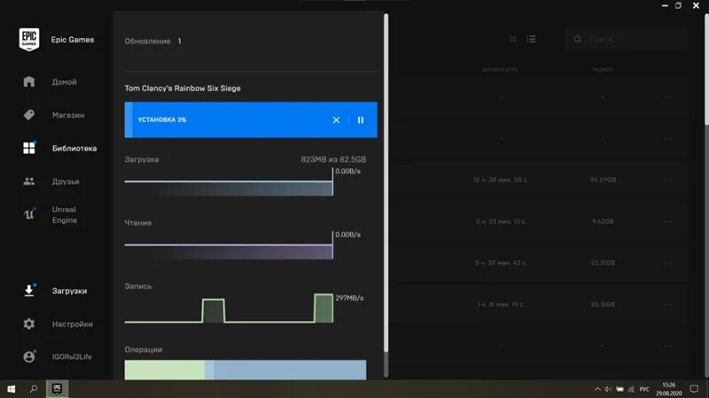Open the Unreal Engine logo icon

pyautogui.click(x=29, y=214)
